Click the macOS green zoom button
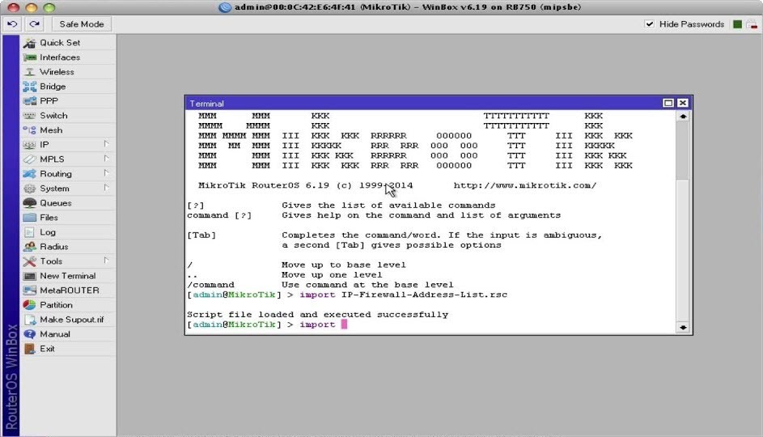Screen dimensions: 763x437 (49, 7)
